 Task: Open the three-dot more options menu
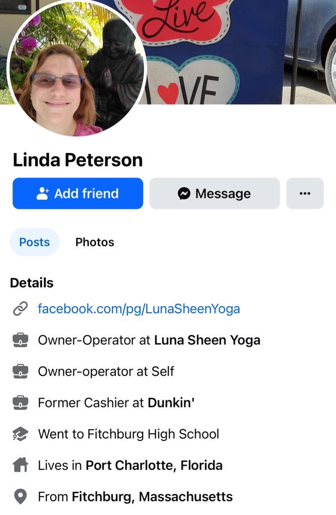point(305,194)
